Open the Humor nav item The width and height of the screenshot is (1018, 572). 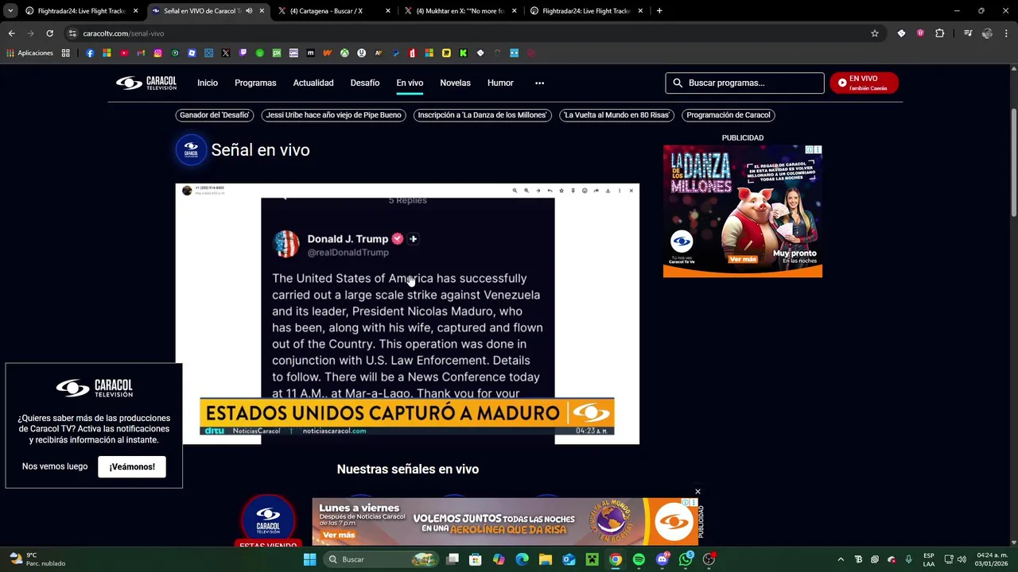[x=500, y=83]
